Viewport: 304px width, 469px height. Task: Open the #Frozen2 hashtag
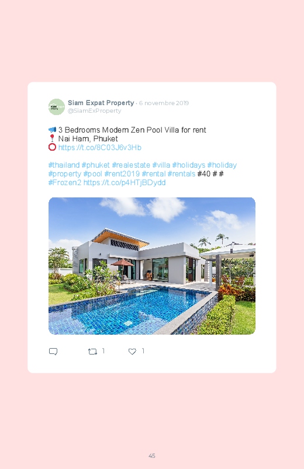tap(65, 182)
